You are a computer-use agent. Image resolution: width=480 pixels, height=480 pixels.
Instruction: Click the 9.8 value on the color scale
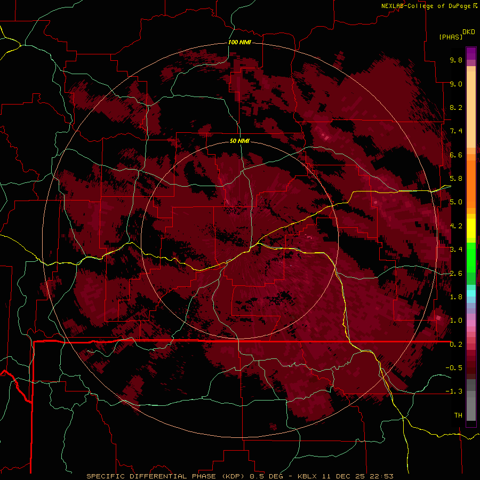pos(456,60)
